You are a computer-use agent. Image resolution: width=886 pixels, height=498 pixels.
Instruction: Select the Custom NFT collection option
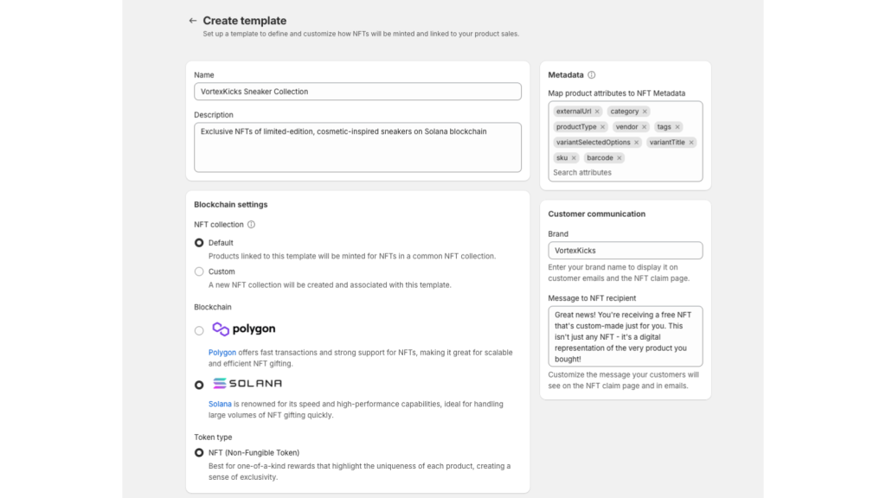[199, 271]
